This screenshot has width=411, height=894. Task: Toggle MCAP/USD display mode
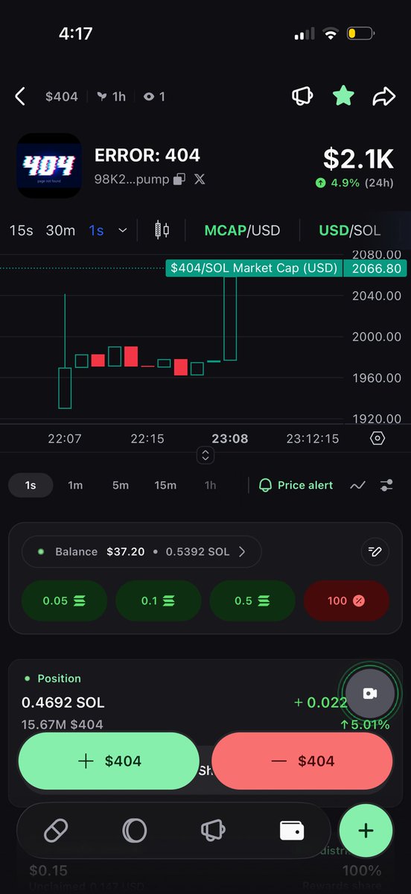(x=242, y=230)
